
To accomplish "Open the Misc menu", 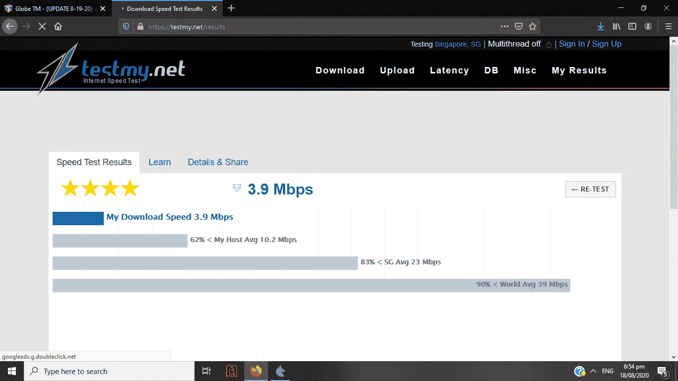I will pos(525,70).
